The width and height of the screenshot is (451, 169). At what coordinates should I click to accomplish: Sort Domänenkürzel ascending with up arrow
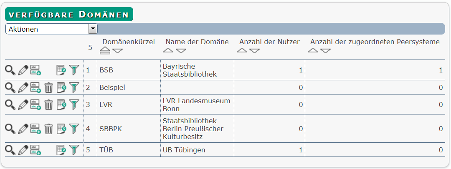(105, 51)
